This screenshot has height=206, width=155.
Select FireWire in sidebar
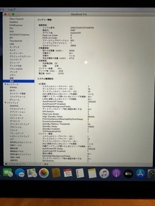click(x=14, y=22)
